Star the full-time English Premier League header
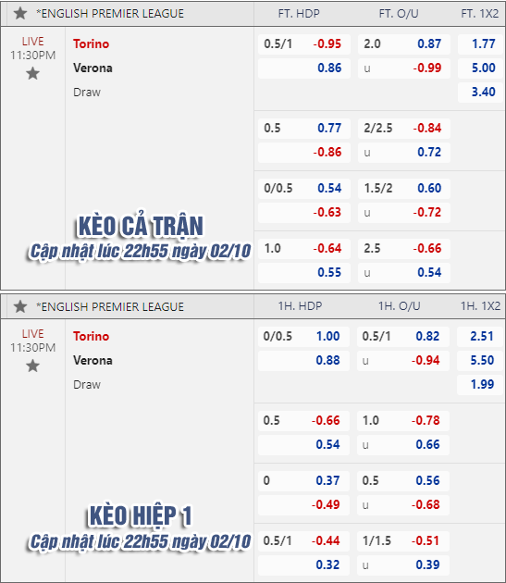The height and width of the screenshot is (583, 506). coord(20,13)
